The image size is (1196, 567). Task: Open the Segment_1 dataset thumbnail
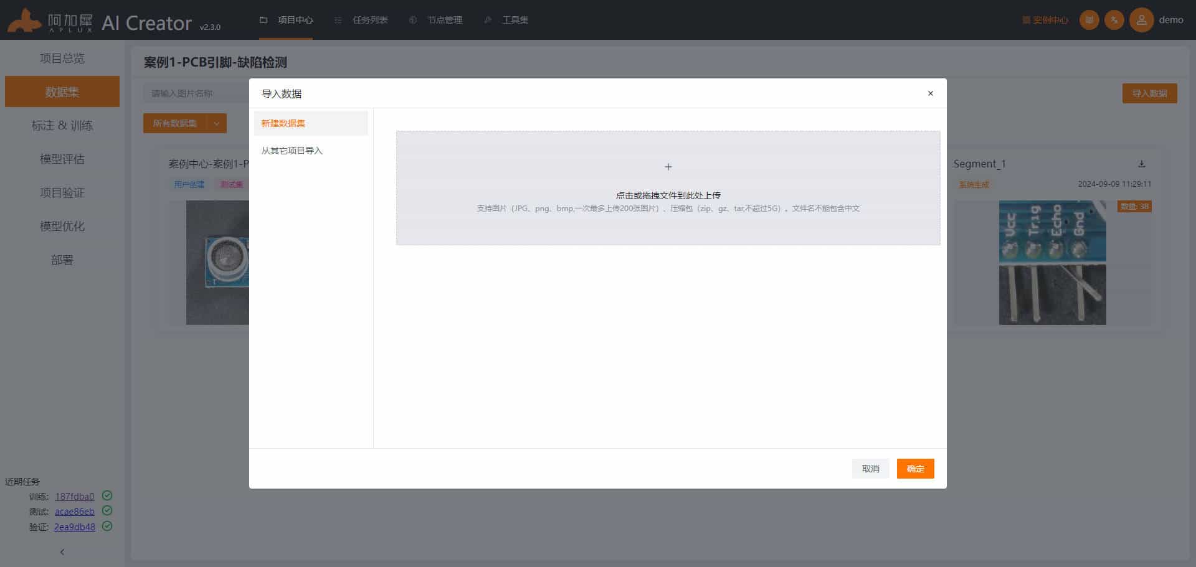pyautogui.click(x=1052, y=263)
